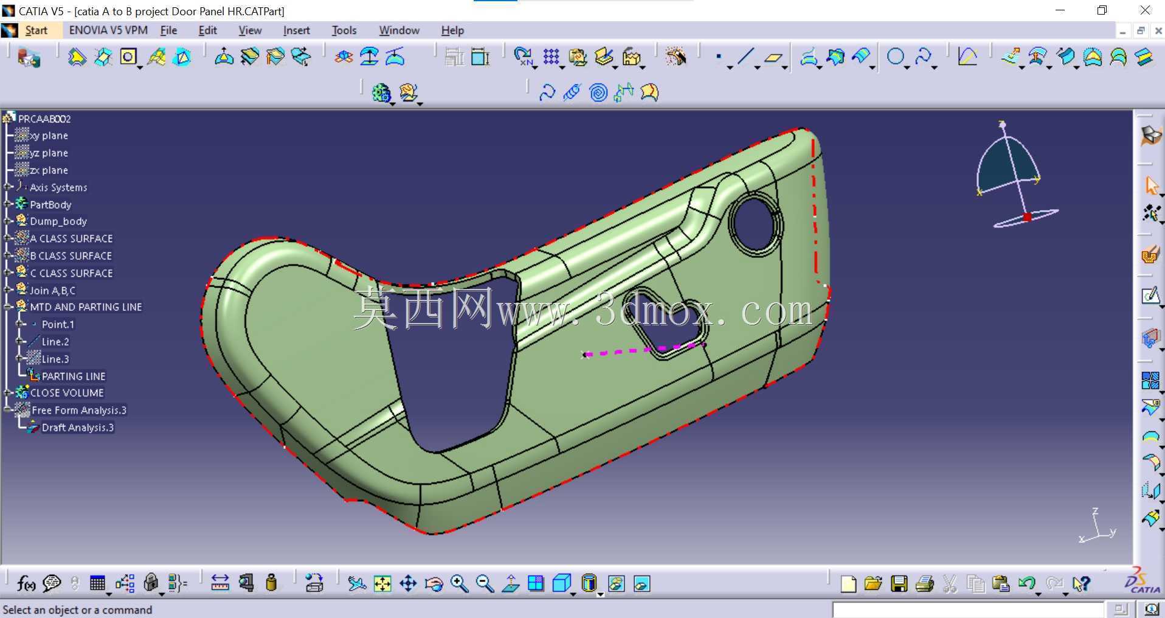1165x618 pixels.
Task: Select xy plane in the tree
Action: pyautogui.click(x=49, y=136)
